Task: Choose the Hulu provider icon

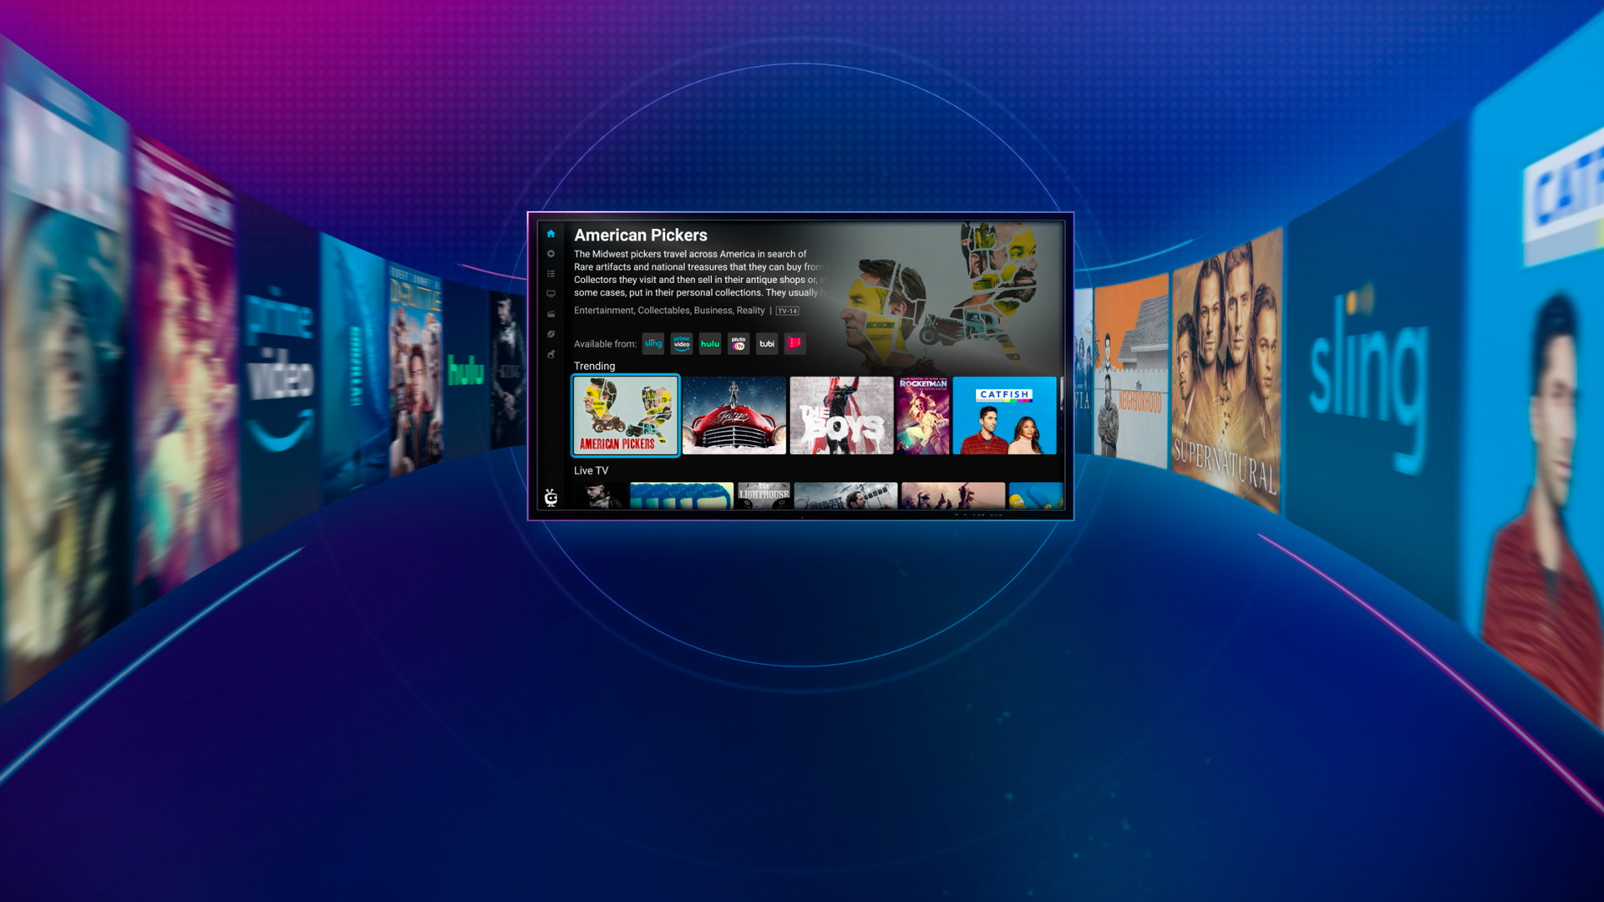Action: point(710,343)
